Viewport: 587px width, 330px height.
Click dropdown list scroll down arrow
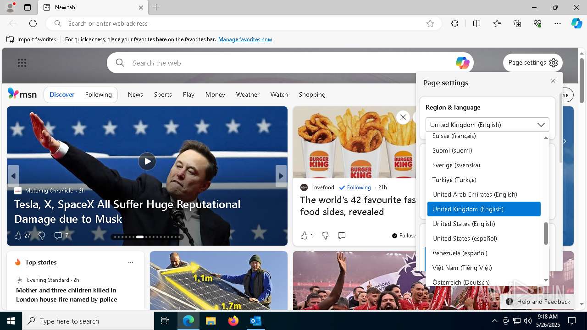click(x=546, y=280)
